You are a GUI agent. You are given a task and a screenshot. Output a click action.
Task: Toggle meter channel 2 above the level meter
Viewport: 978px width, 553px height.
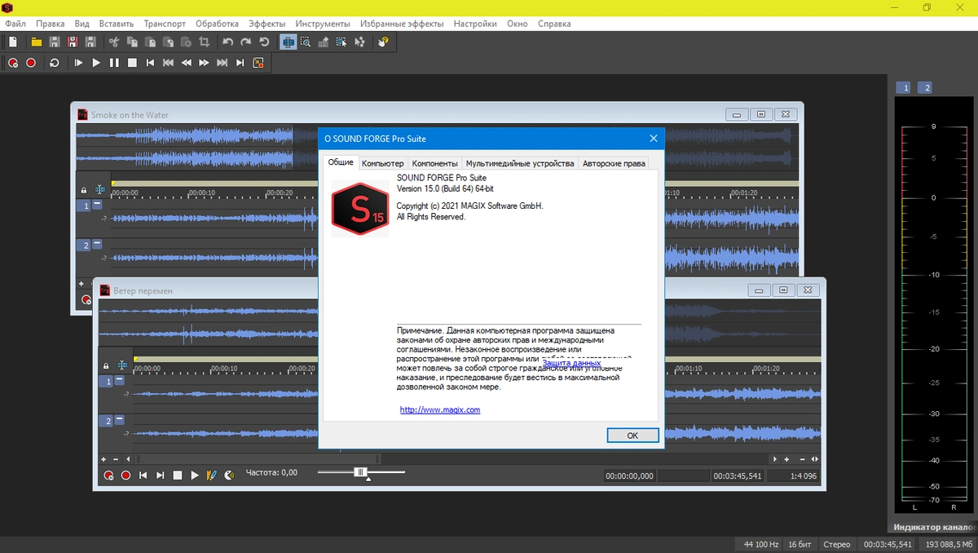924,87
